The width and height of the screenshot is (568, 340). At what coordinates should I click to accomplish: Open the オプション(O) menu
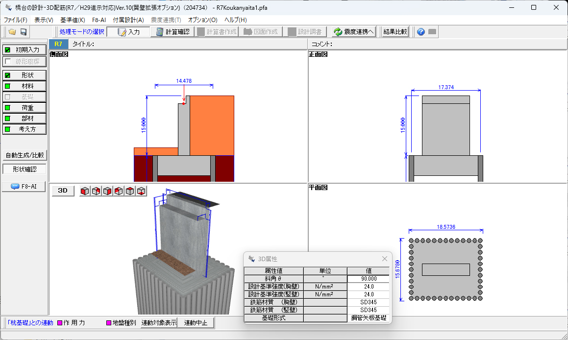(202, 20)
